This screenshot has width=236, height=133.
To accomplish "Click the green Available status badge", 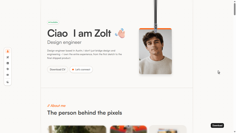I will click(x=53, y=22).
